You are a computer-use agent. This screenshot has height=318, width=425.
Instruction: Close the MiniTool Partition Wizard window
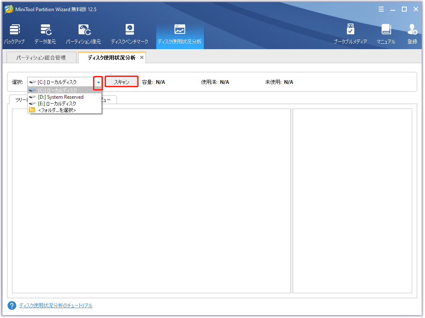coord(416,9)
